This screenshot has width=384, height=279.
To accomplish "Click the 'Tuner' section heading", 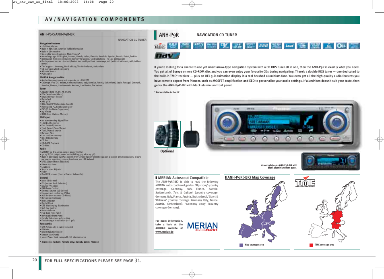I will [x=43, y=89].
